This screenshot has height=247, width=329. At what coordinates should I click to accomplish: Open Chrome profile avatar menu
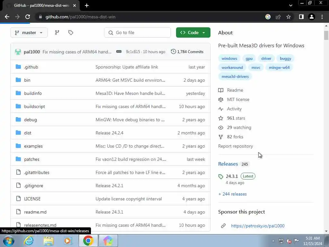click(312, 17)
